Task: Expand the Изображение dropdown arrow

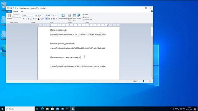Action: pos(63,20)
